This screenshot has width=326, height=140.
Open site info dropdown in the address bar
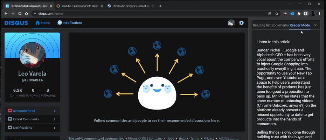pyautogui.click(x=35, y=14)
